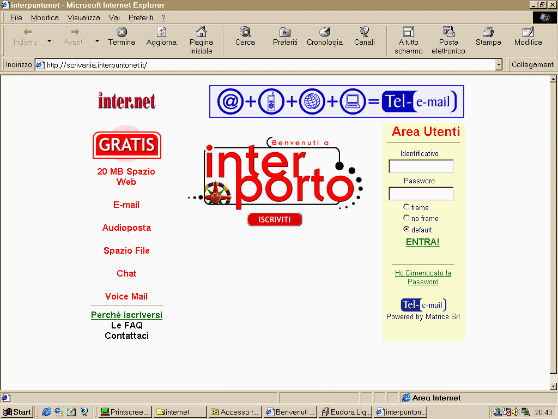The image size is (558, 419).
Task: Click the volume speaker tray icon
Action: click(515, 412)
